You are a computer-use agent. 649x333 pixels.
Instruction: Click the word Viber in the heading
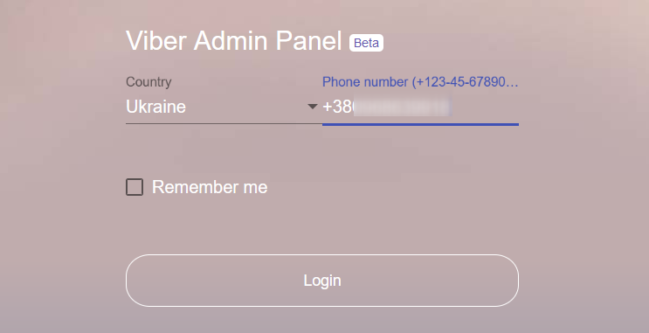click(155, 40)
